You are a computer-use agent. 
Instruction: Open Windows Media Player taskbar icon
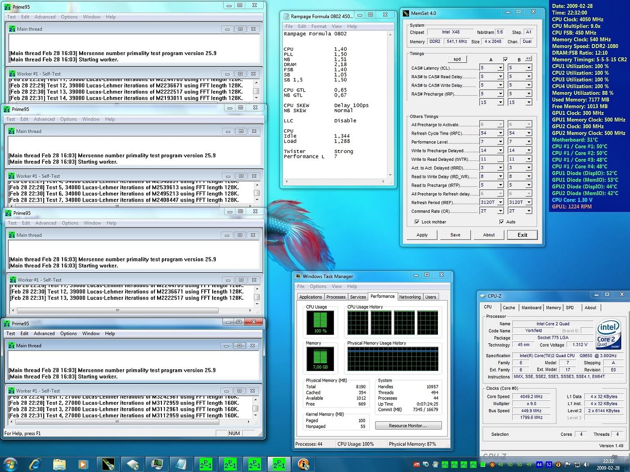coord(83,464)
